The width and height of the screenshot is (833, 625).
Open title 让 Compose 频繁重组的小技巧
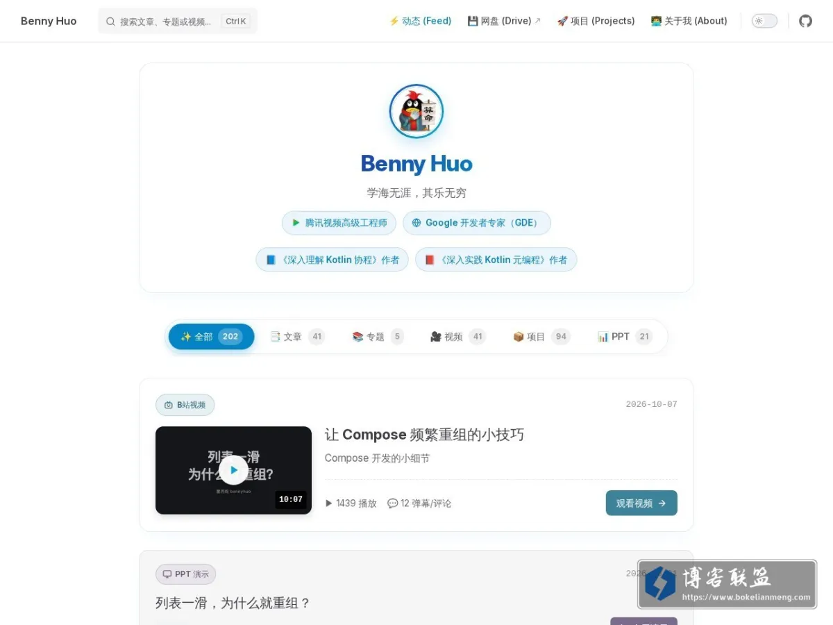[x=424, y=435]
